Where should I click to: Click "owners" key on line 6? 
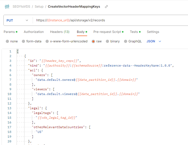click(x=39, y=75)
